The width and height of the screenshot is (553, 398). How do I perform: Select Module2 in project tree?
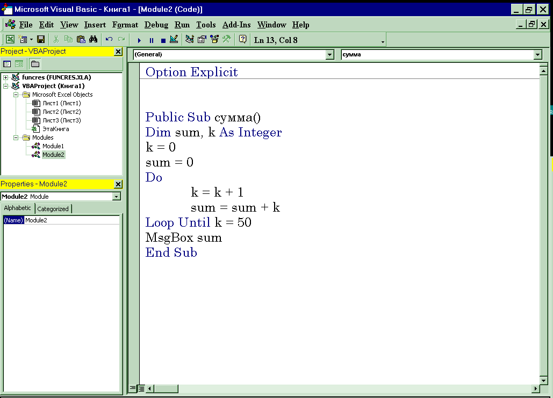54,155
